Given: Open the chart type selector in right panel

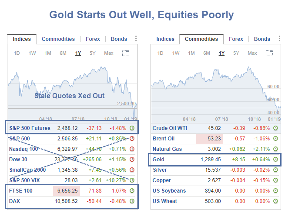Looking at the screenshot, I should pos(269,53).
